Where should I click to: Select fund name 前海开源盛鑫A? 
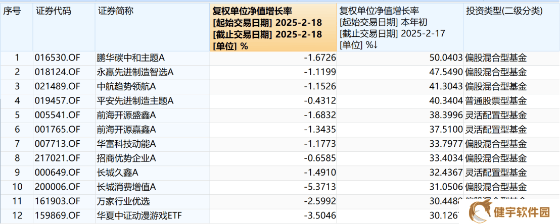(x=126, y=115)
